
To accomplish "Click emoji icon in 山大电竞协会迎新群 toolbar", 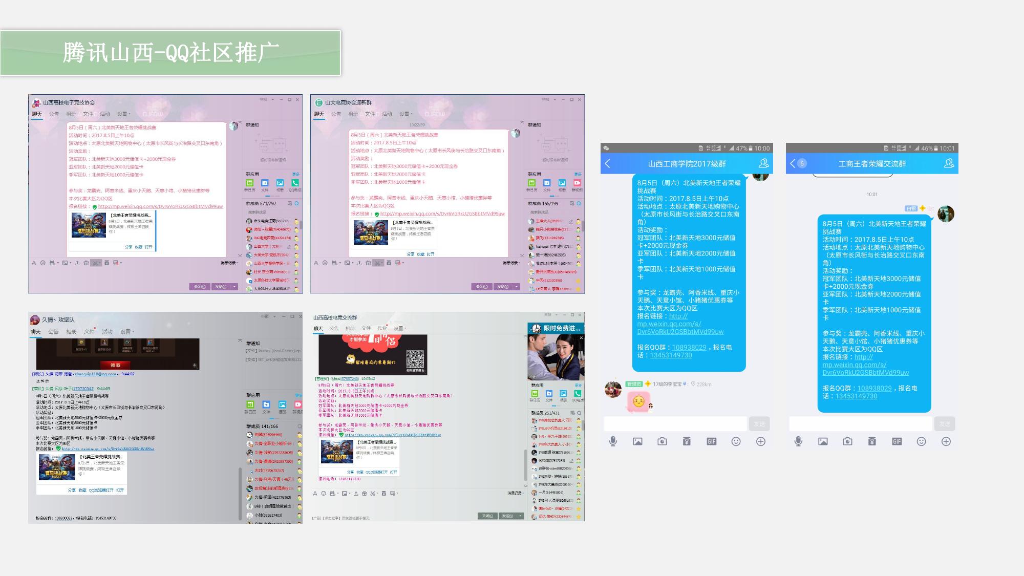I will tap(325, 263).
